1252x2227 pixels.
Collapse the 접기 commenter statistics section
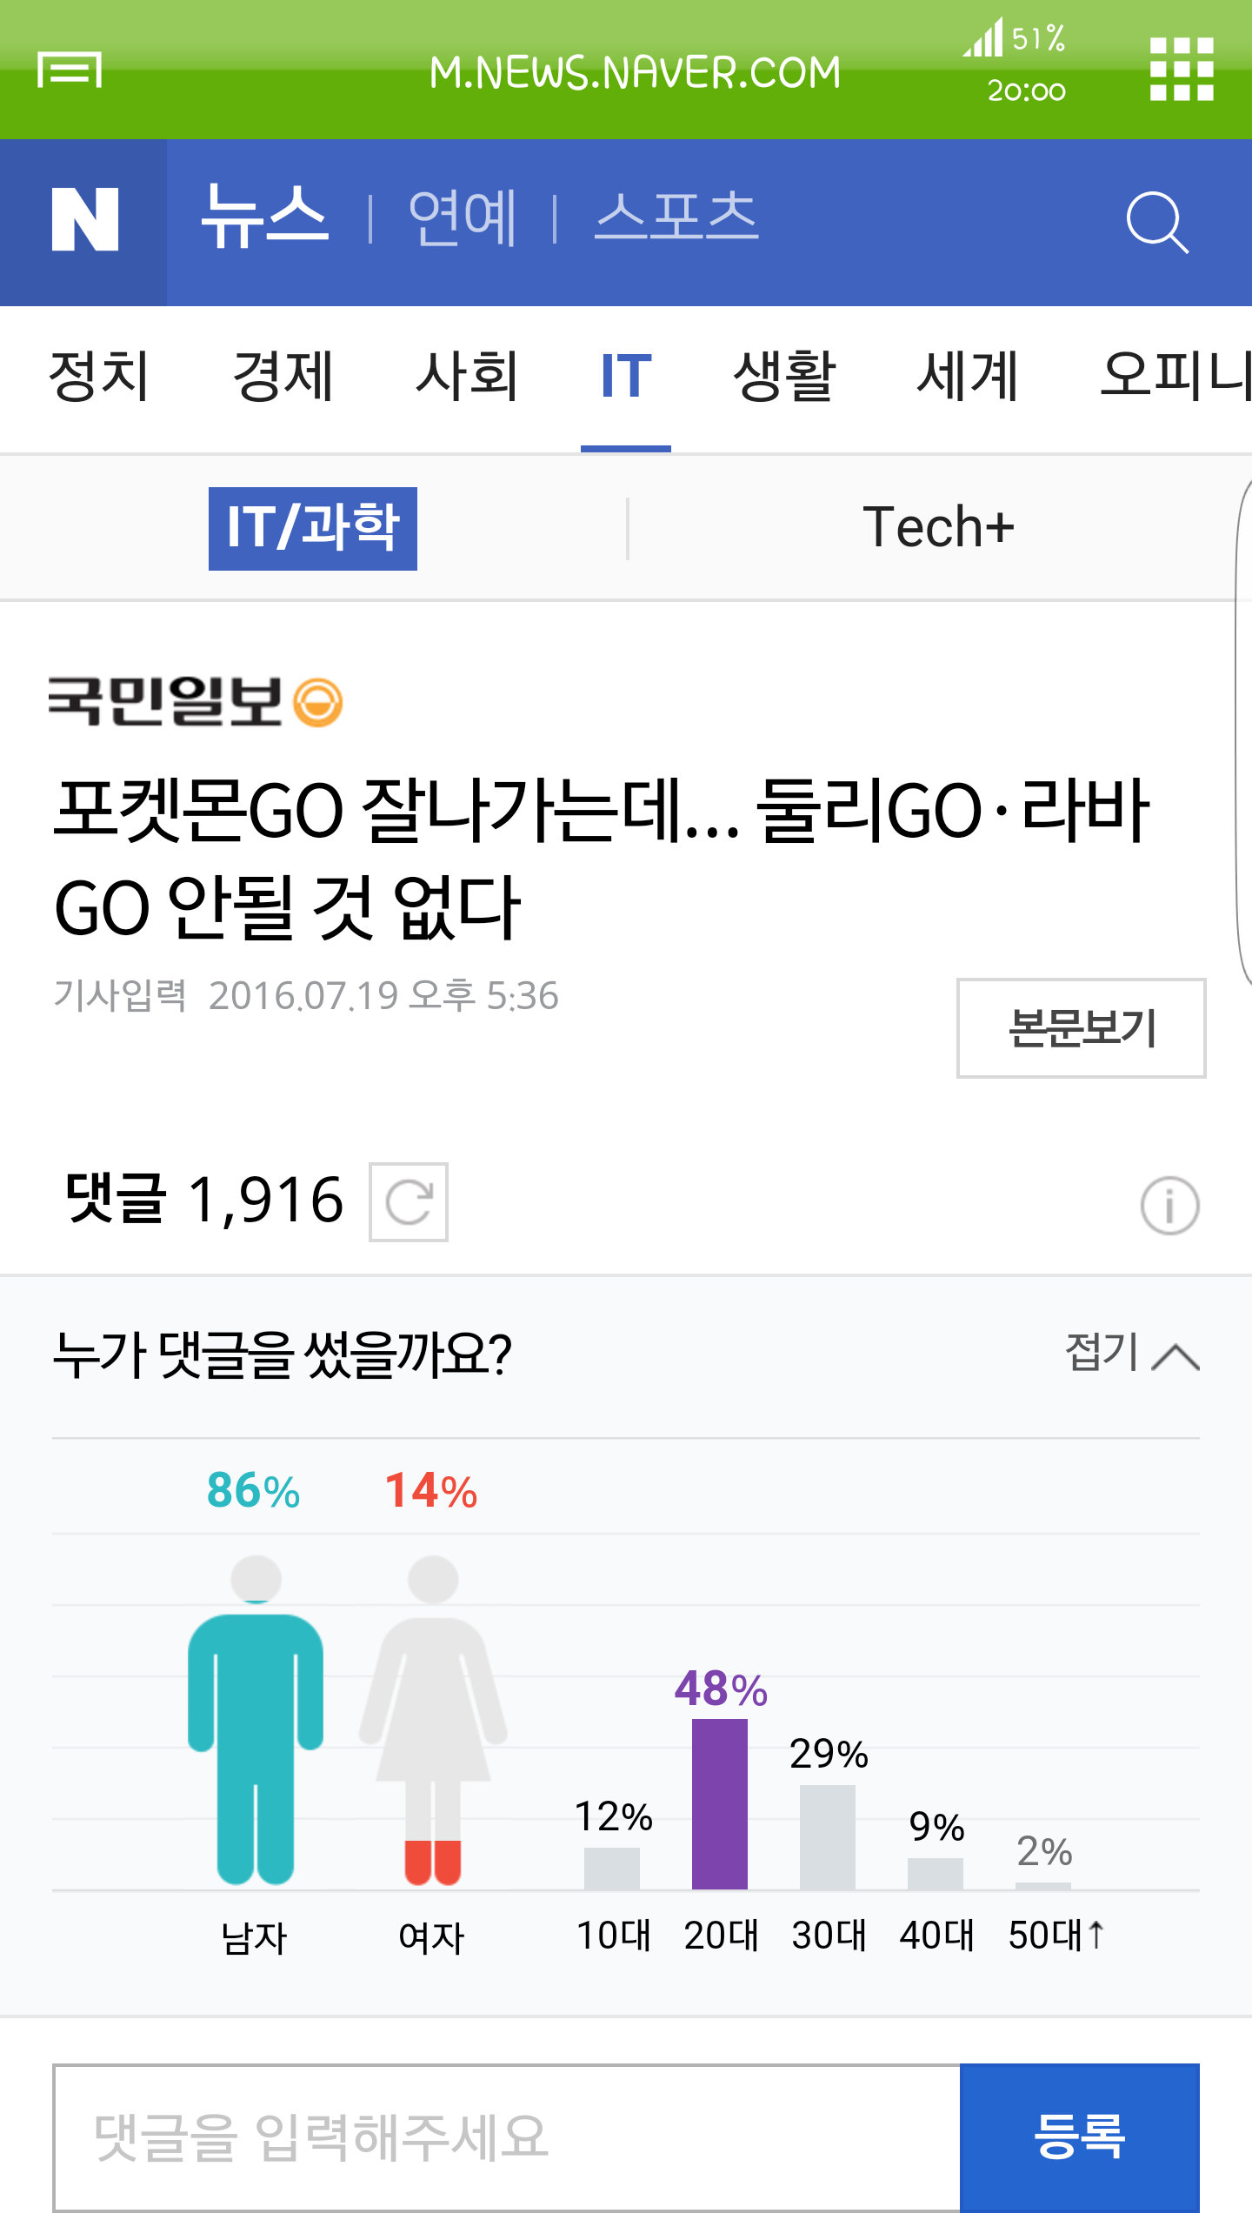pos(1132,1354)
